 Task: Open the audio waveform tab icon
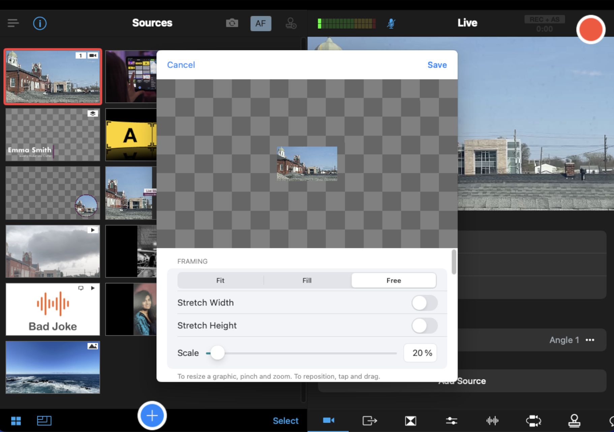(x=492, y=421)
